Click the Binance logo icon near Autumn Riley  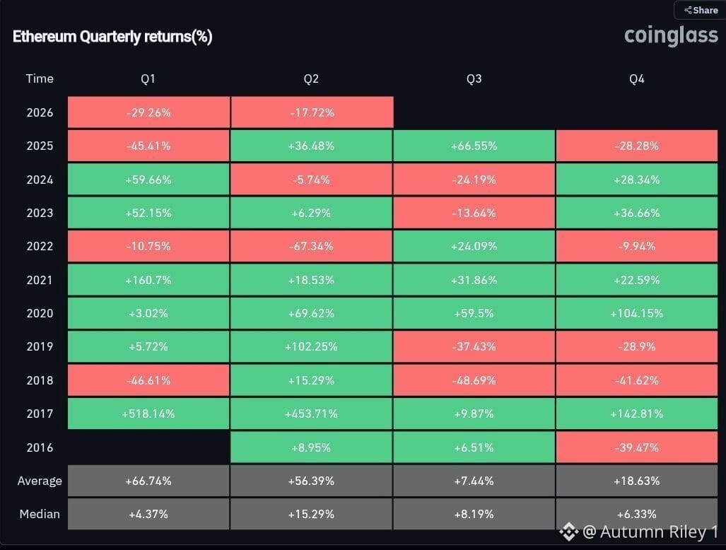click(568, 532)
